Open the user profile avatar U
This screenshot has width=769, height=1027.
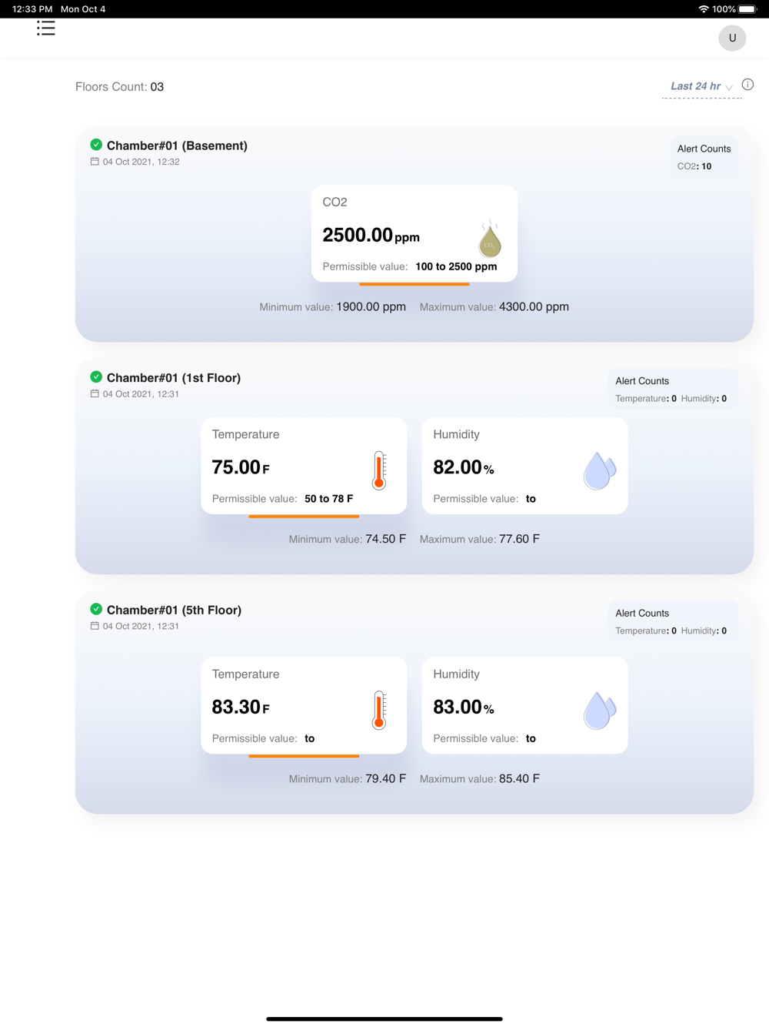[732, 38]
